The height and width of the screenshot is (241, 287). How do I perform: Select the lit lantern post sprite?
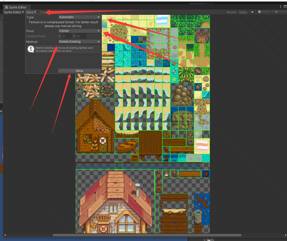[x=166, y=173]
